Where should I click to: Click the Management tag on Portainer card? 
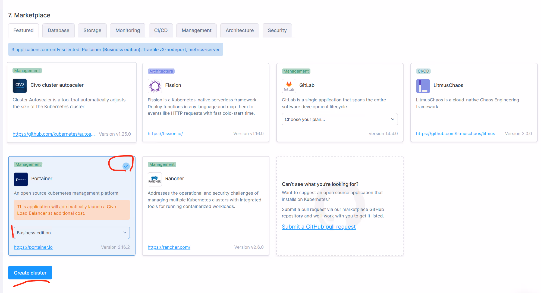[28, 164]
